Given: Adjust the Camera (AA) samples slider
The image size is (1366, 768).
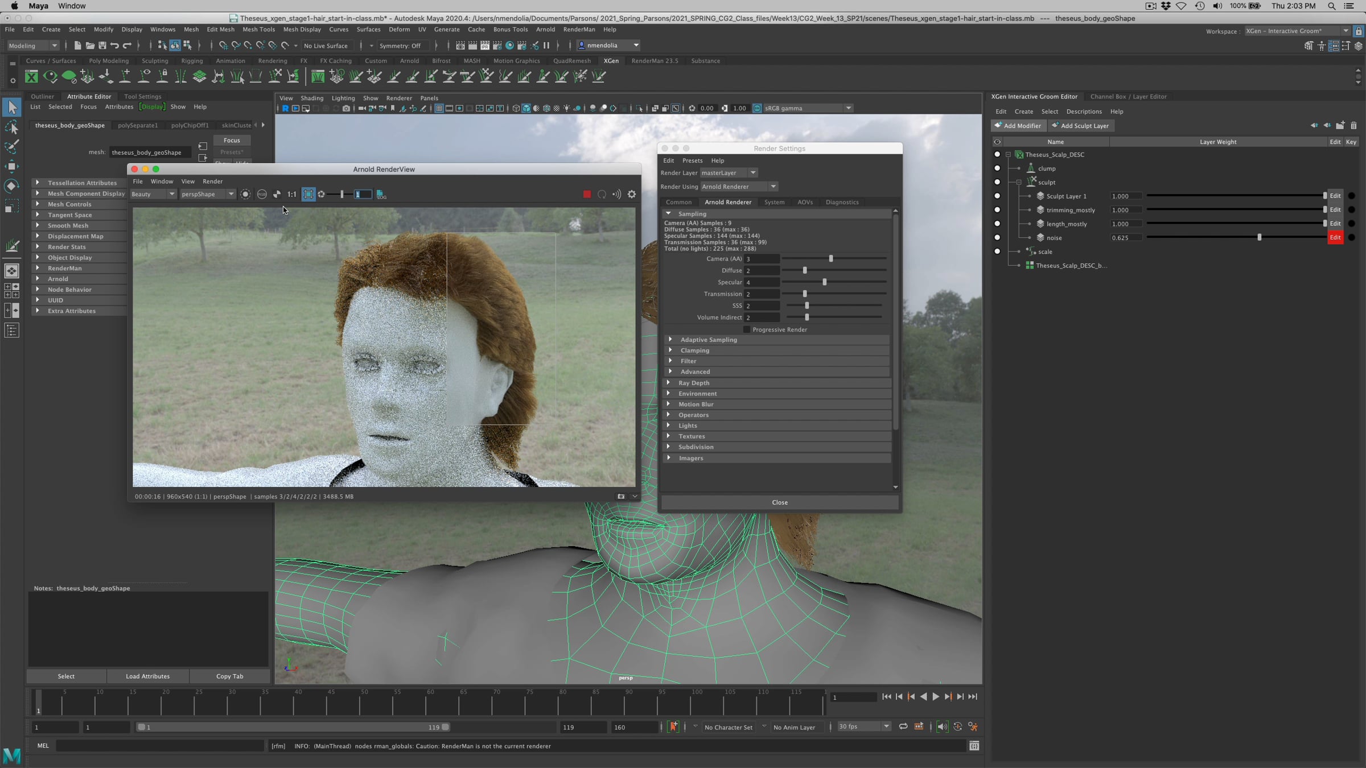Looking at the screenshot, I should click(831, 259).
